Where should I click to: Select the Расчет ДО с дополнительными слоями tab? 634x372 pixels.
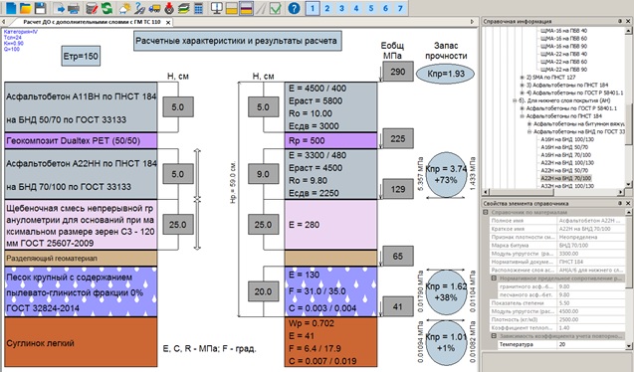pyautogui.click(x=92, y=22)
